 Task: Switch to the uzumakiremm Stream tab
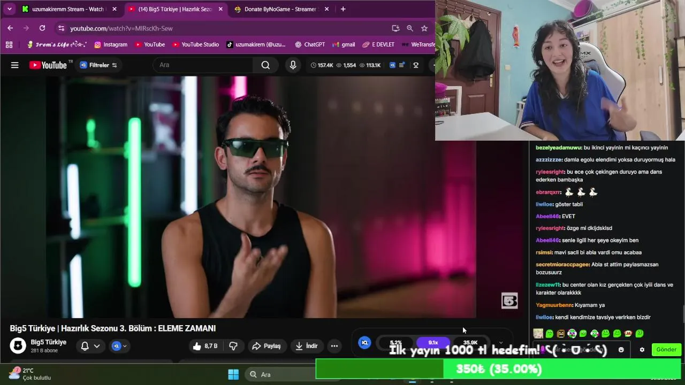click(68, 9)
